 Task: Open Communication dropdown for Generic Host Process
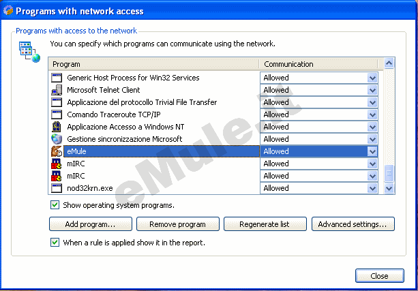click(x=372, y=78)
